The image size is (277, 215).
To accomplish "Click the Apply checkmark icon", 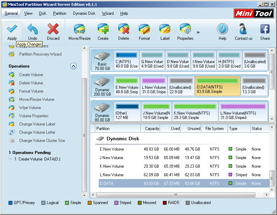I will coord(12,29).
